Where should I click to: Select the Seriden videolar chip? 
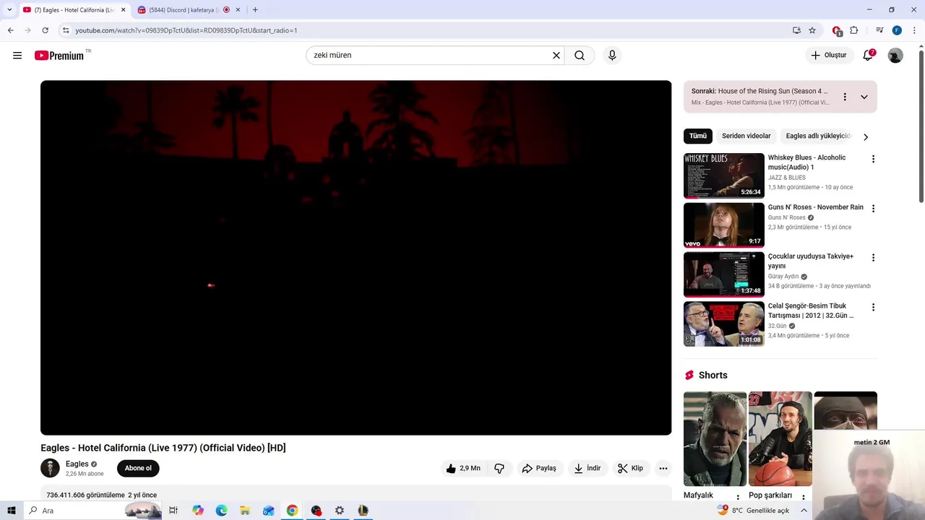pos(746,136)
